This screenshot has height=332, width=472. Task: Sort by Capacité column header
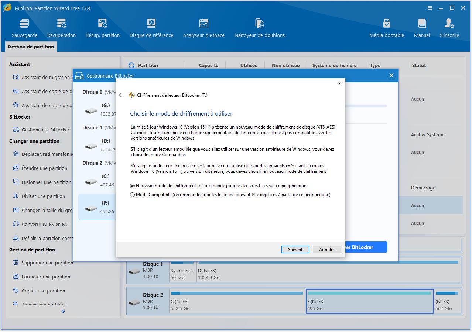coord(209,65)
